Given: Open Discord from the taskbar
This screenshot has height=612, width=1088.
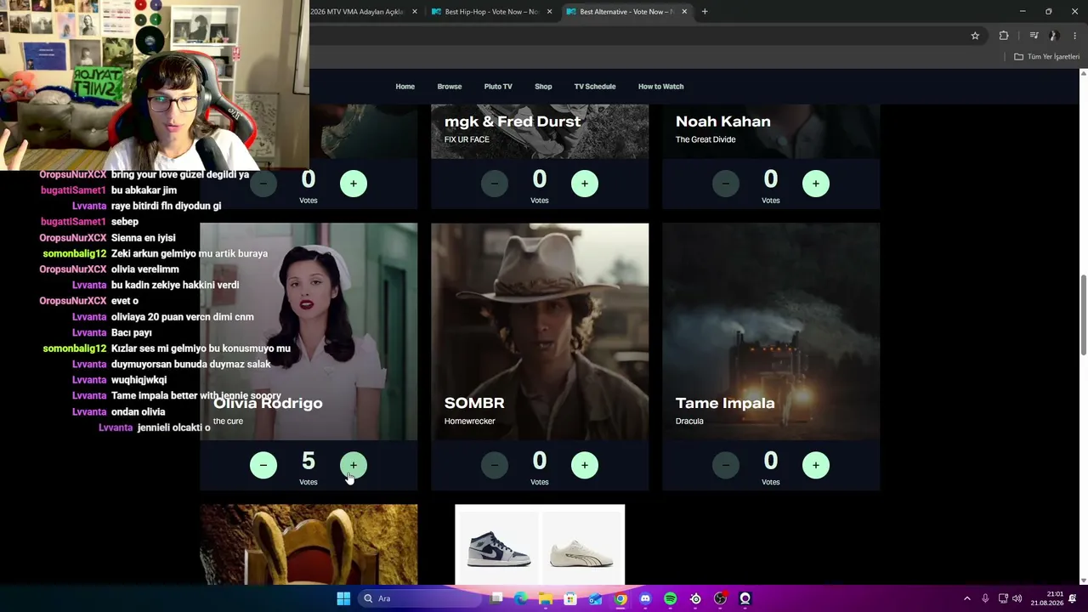Looking at the screenshot, I should pos(645,598).
